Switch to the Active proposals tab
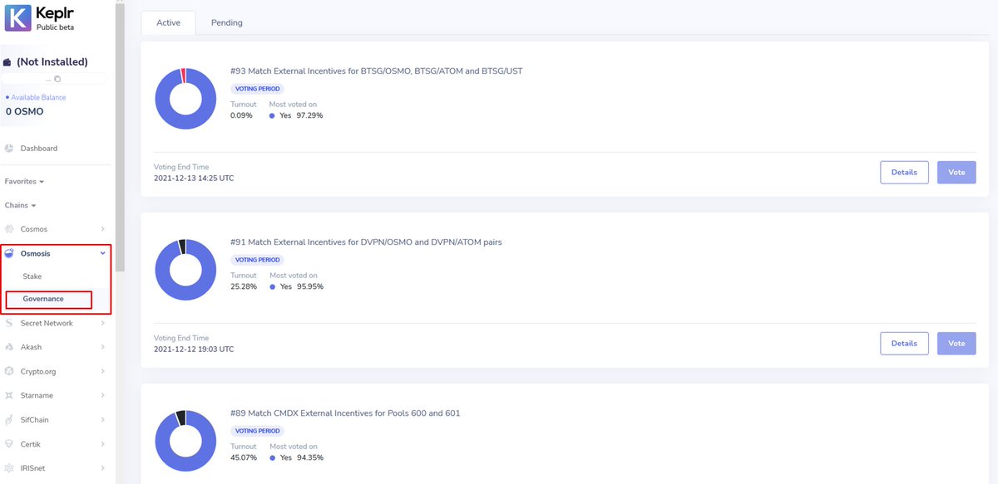Viewport: 998px width, 484px height. 169,22
